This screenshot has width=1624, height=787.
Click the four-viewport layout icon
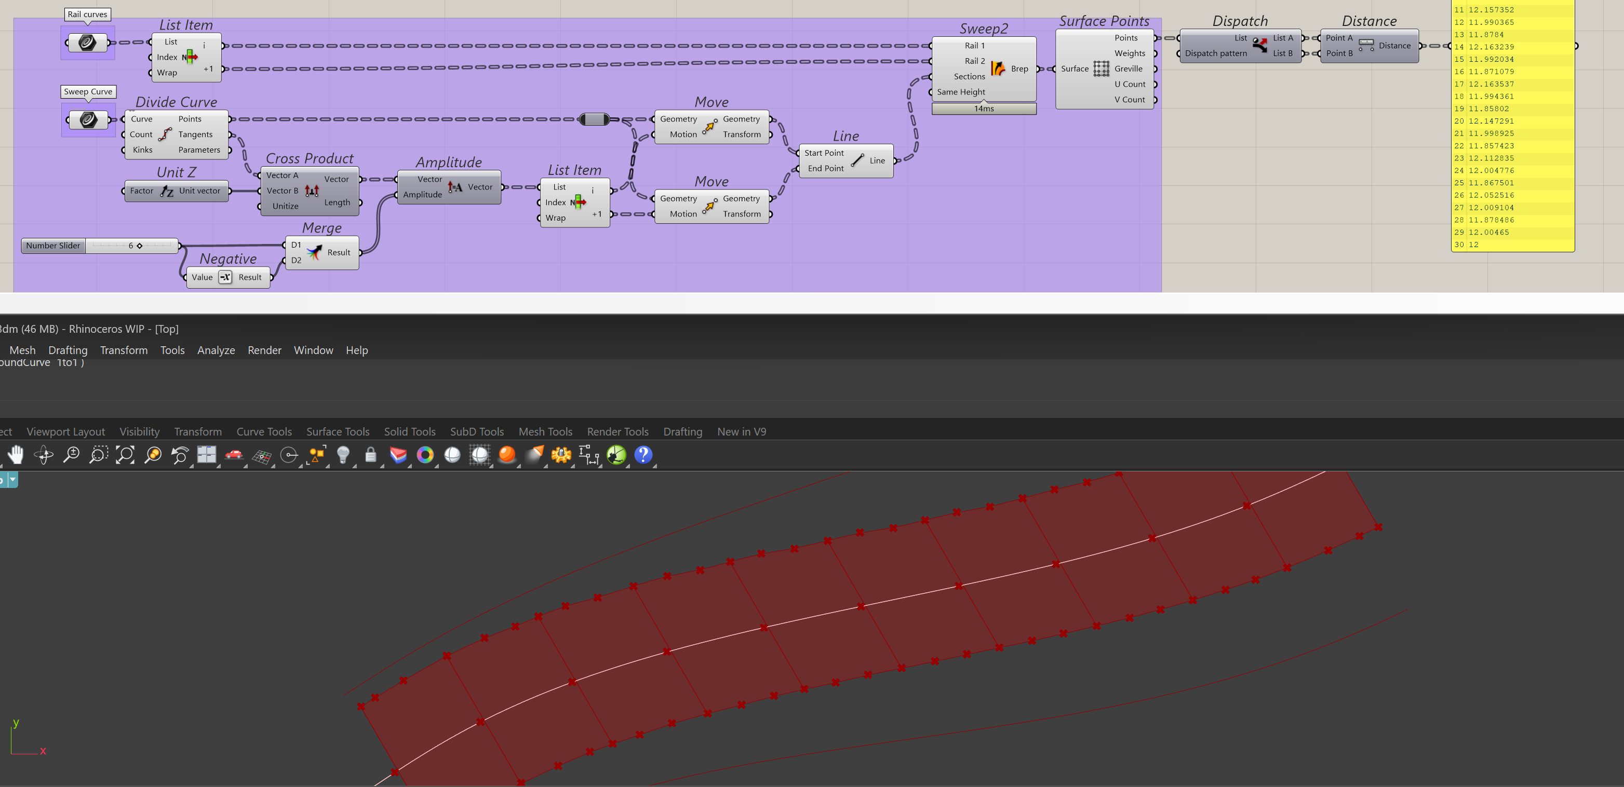[206, 454]
